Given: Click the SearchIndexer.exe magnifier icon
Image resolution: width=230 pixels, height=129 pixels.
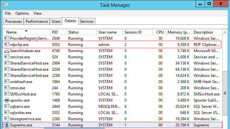Looking at the screenshot, I should pyautogui.click(x=6, y=51).
